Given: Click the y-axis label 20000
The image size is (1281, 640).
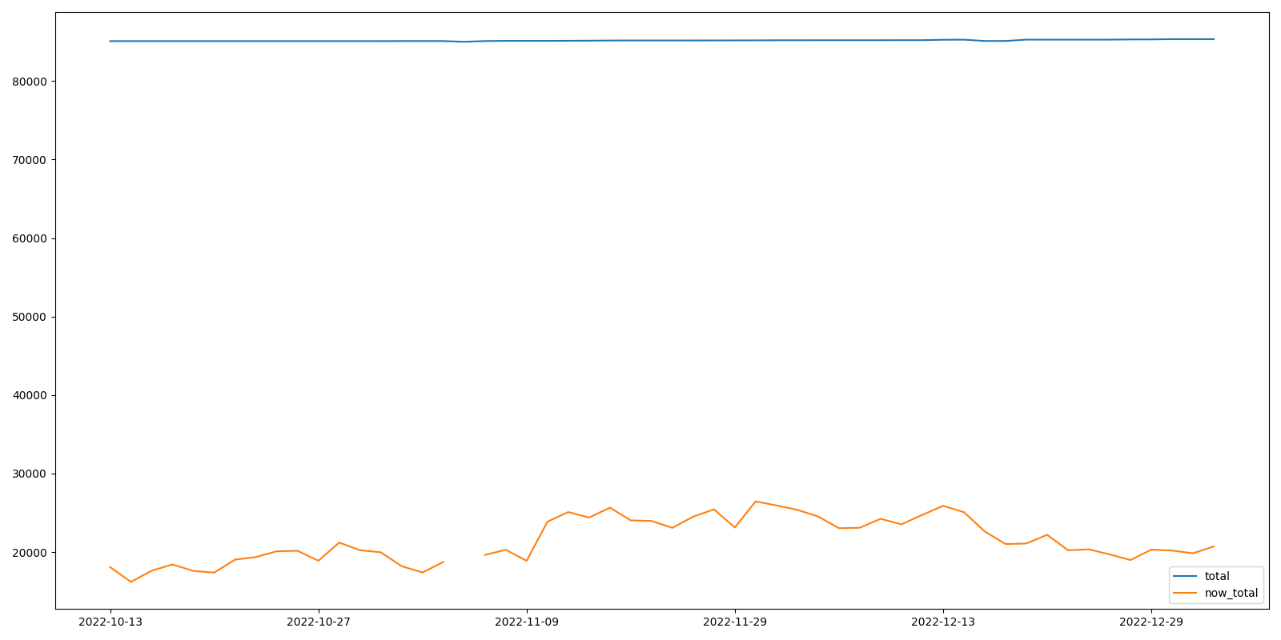Looking at the screenshot, I should pos(30,553).
